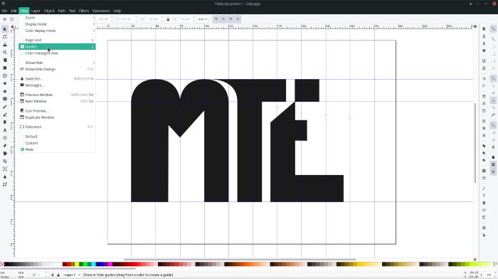Open the Filters menu

(x=84, y=11)
